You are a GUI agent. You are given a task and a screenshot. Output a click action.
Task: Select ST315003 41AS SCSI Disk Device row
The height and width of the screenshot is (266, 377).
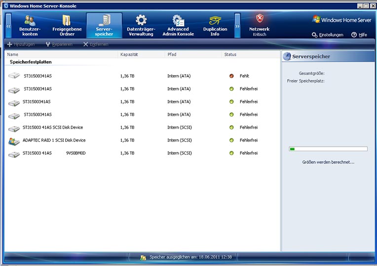tap(142, 127)
